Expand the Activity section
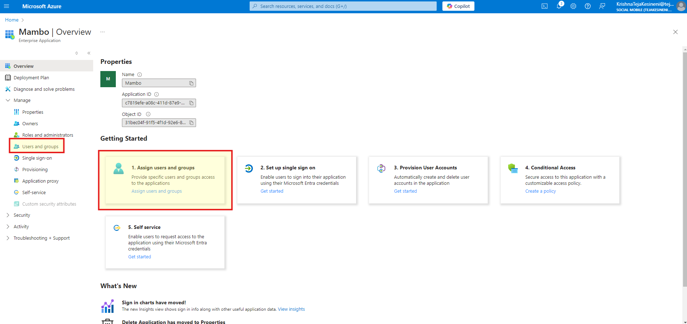The width and height of the screenshot is (687, 324). (8, 227)
